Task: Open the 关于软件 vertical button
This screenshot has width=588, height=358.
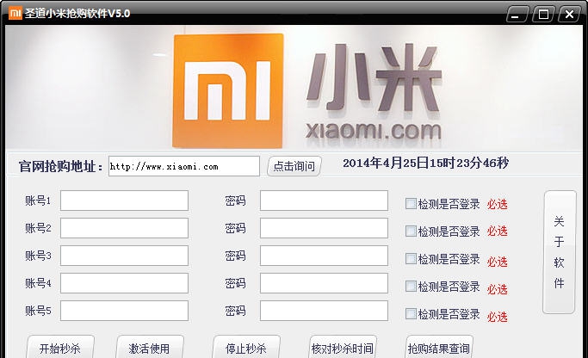Action: [559, 252]
